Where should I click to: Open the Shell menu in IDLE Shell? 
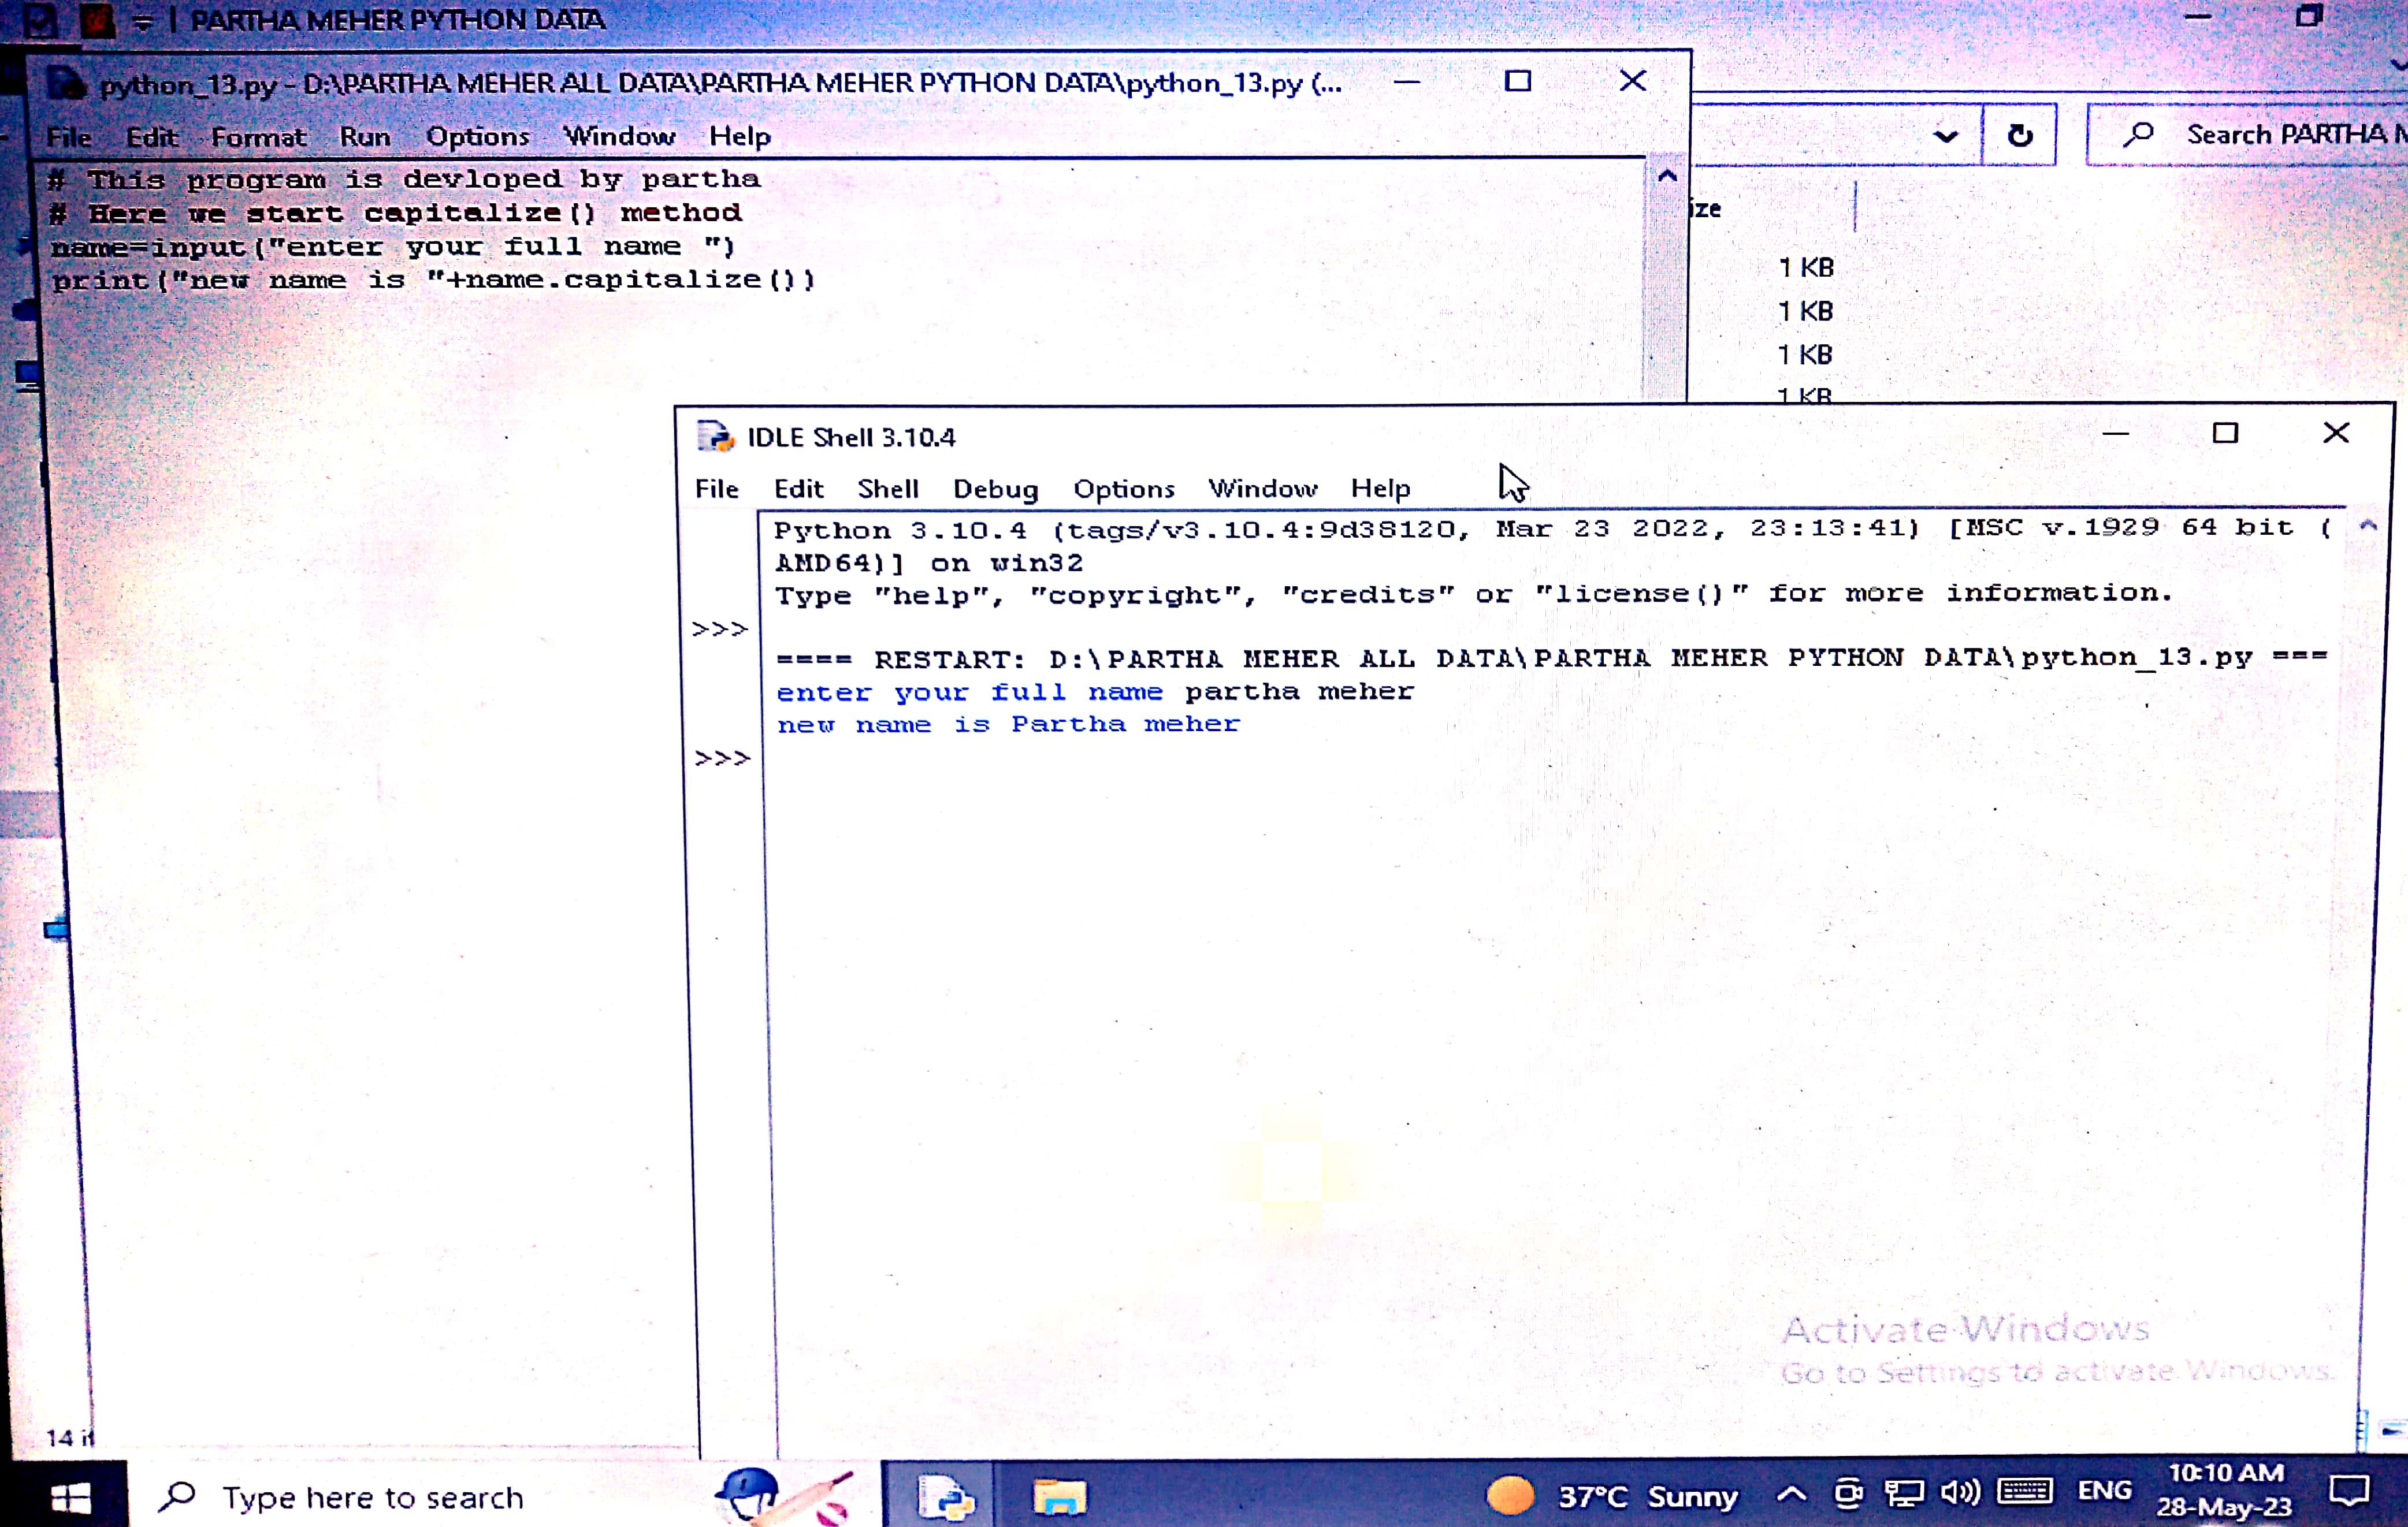pos(887,489)
